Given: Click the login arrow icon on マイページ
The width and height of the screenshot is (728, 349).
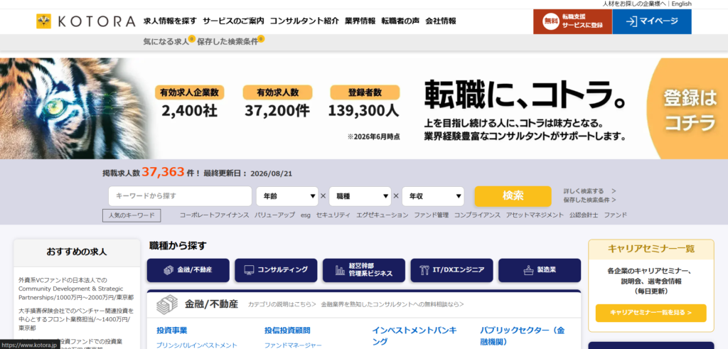Looking at the screenshot, I should point(631,21).
